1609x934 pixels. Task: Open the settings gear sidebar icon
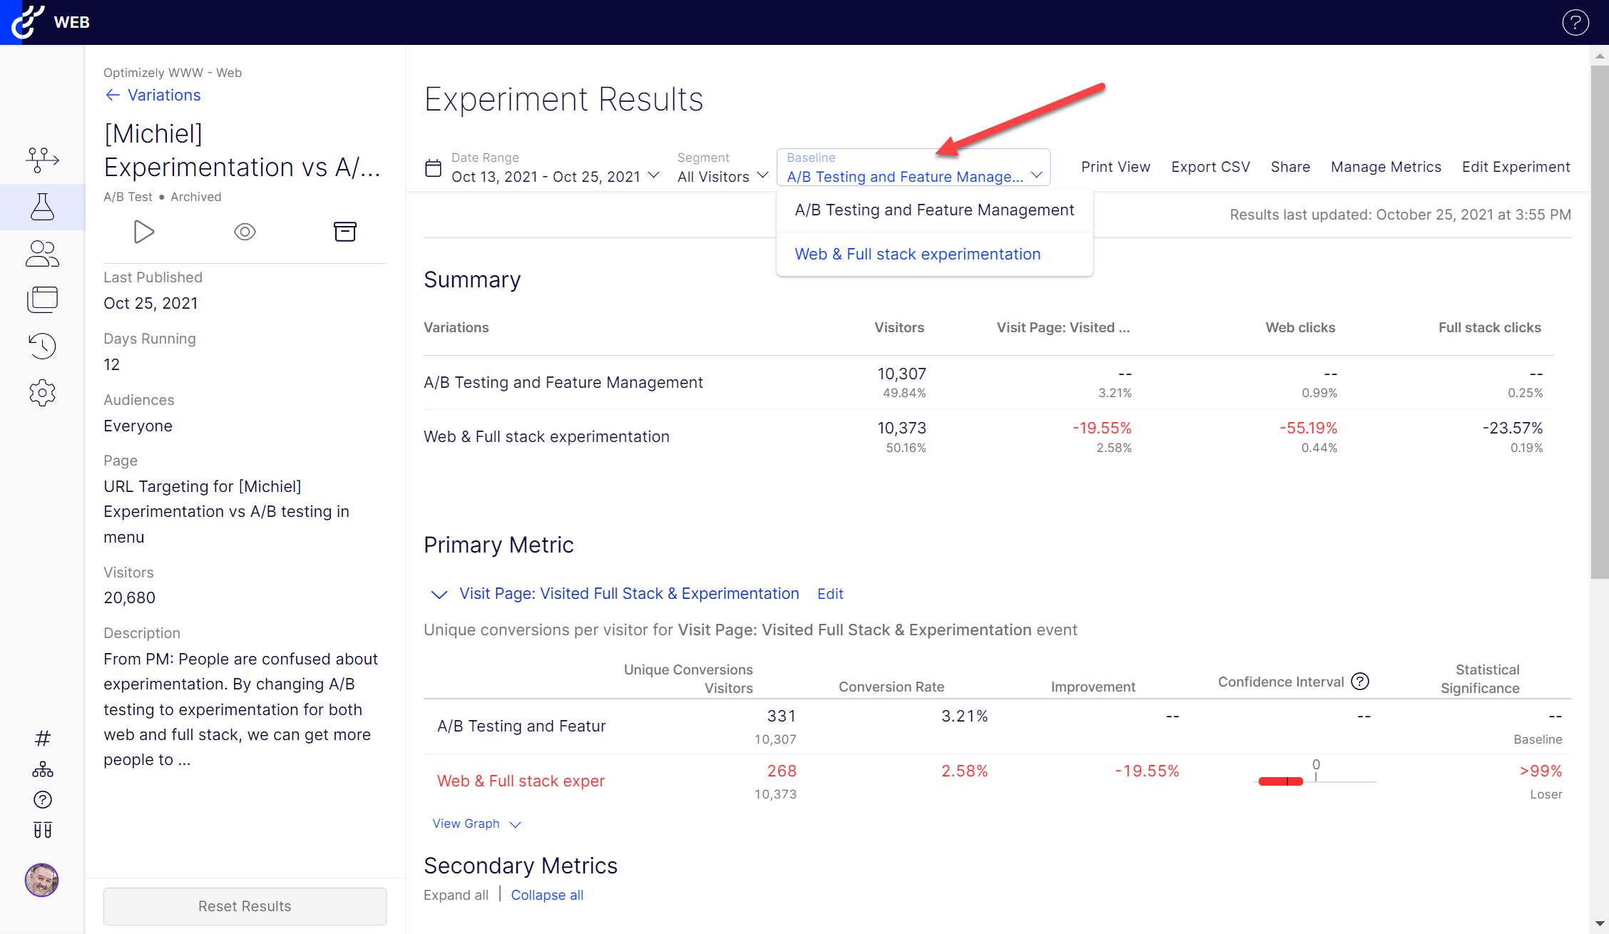pos(42,393)
